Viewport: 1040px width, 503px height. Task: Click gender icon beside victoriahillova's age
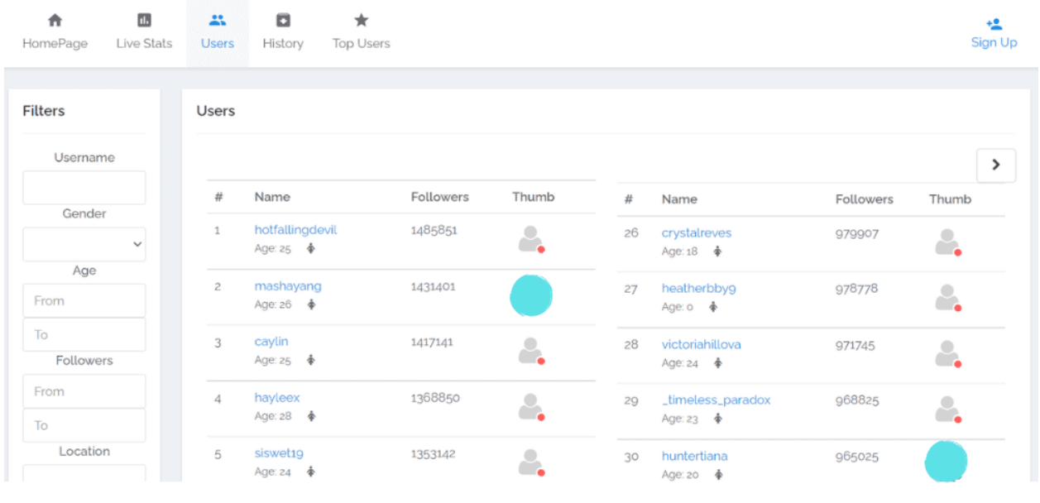coord(717,363)
